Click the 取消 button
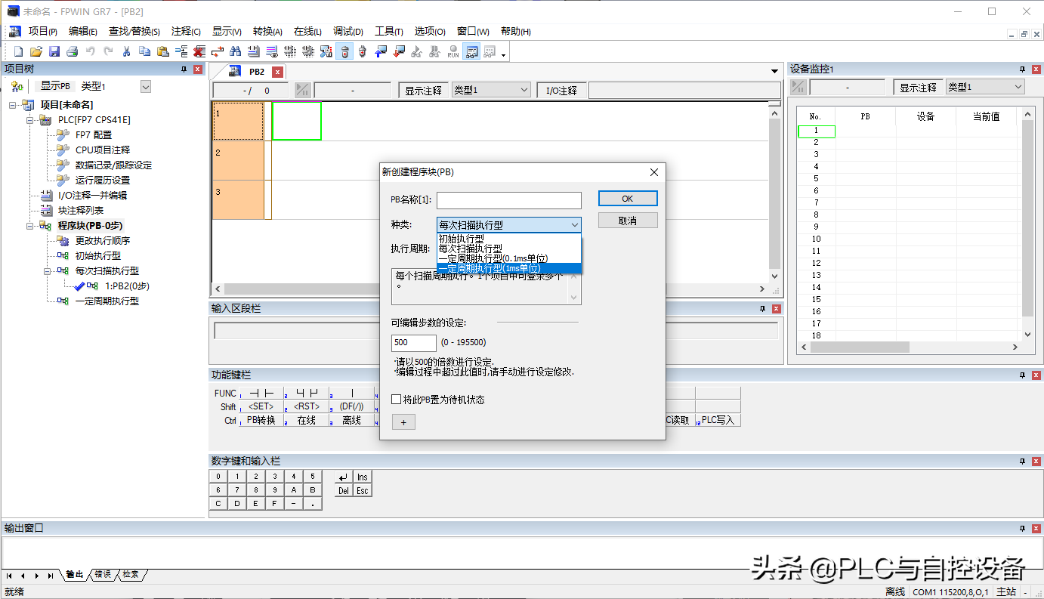Screen dimensions: 1044x599 (x=627, y=221)
